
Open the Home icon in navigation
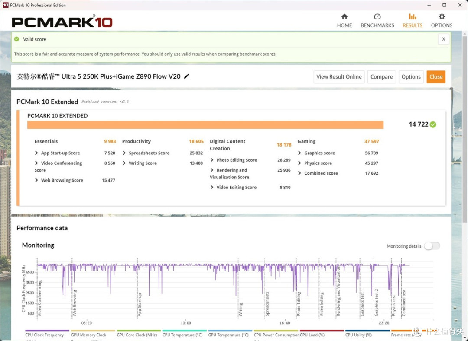coord(344,16)
